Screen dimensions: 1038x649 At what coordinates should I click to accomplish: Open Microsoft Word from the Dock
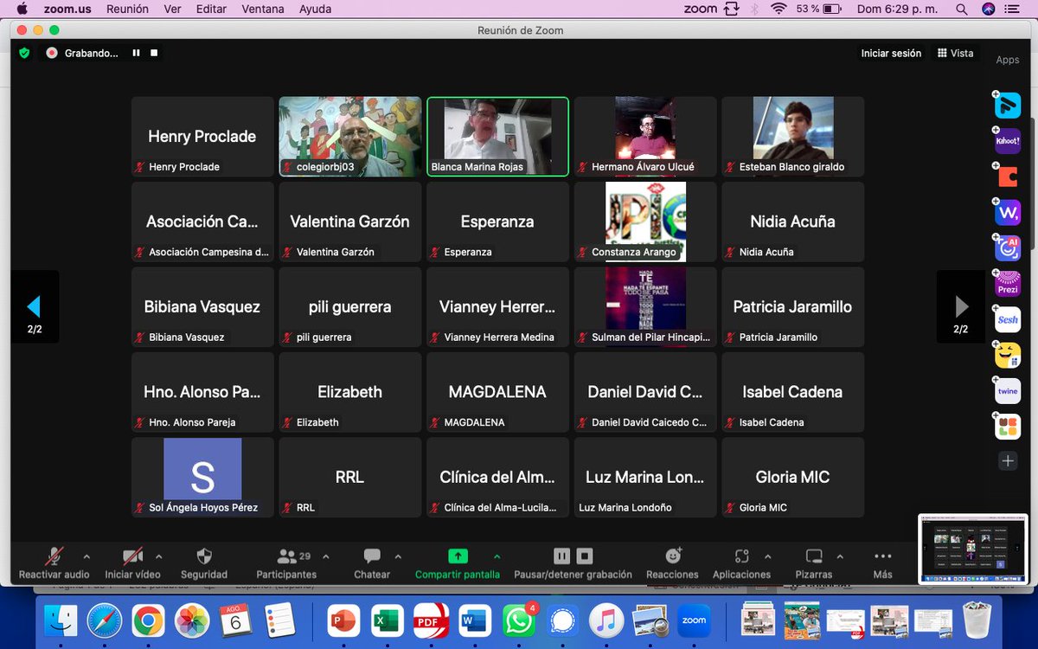475,620
